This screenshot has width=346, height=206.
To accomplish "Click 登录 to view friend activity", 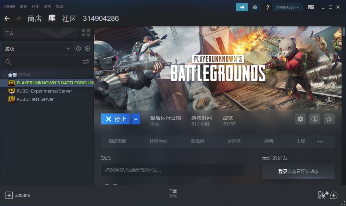I will (283, 171).
